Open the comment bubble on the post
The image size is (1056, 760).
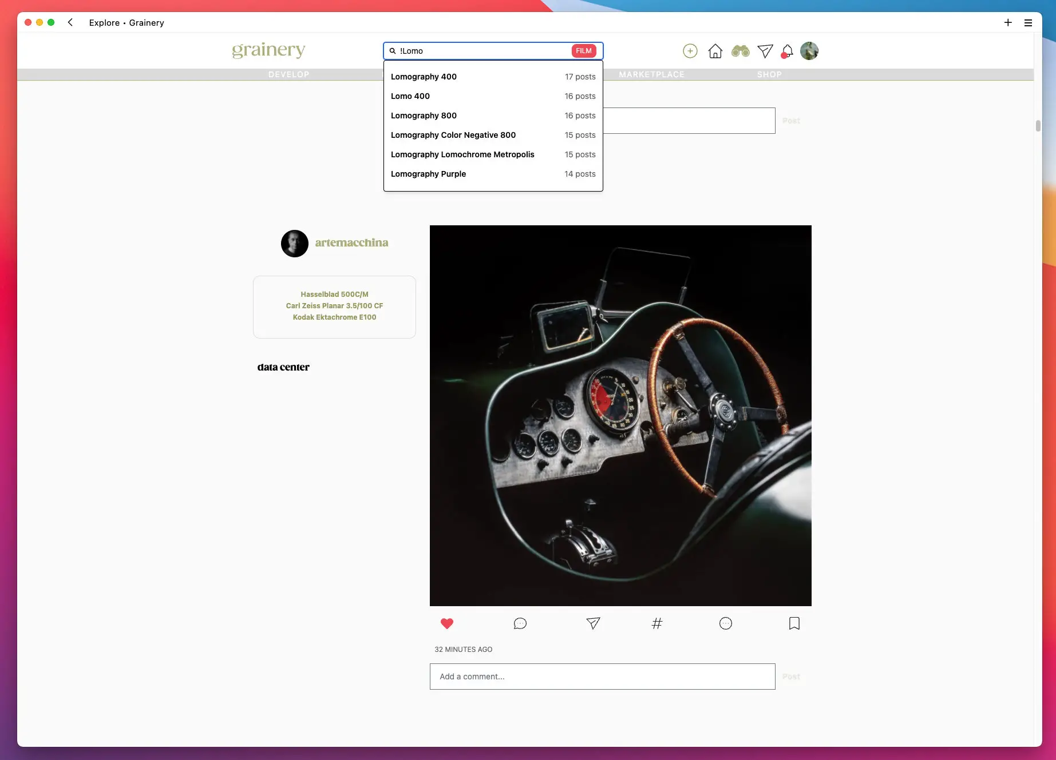click(520, 623)
